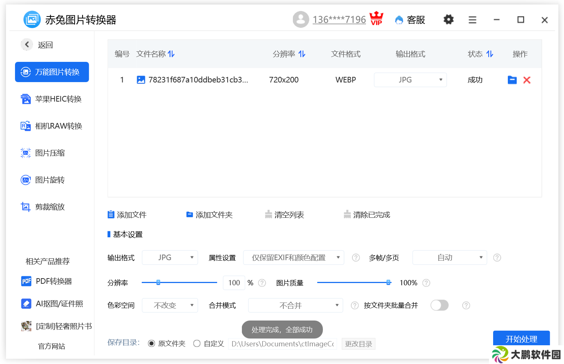Select 原文件夹 save directory option
This screenshot has width=564, height=364.
pyautogui.click(x=151, y=343)
